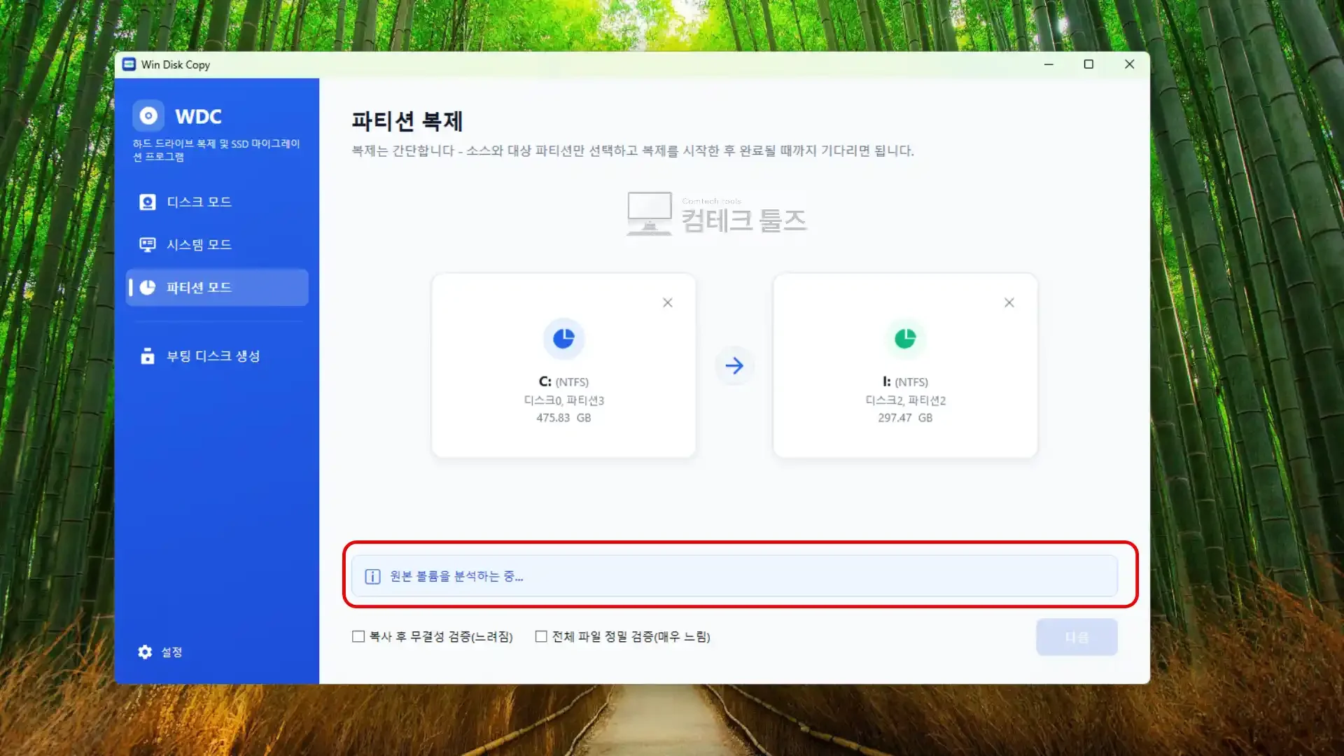Click the WDC logo icon
The width and height of the screenshot is (1344, 756).
148,116
